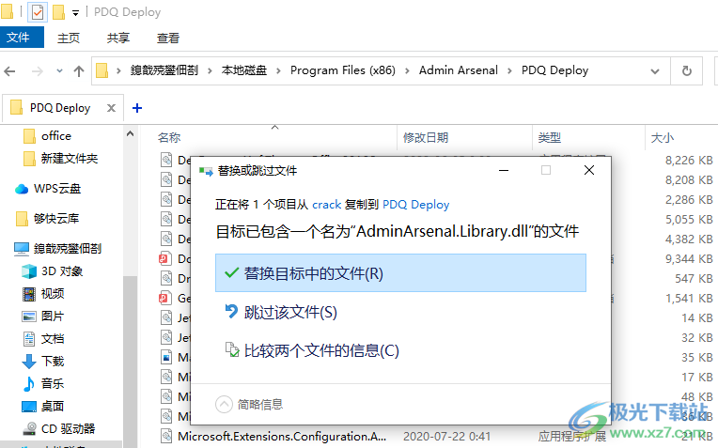The height and width of the screenshot is (448, 718).
Task: Minimize the replace or skip dialog
Action: coord(504,170)
